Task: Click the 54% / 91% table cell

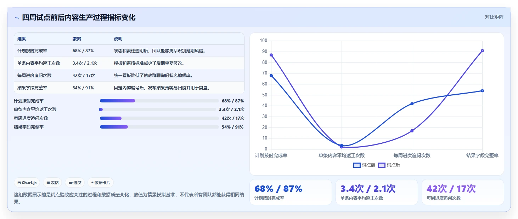Action: coord(83,88)
